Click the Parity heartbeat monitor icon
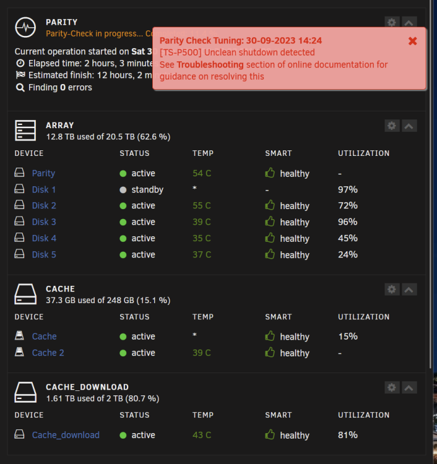This screenshot has height=464, width=437. [25, 27]
